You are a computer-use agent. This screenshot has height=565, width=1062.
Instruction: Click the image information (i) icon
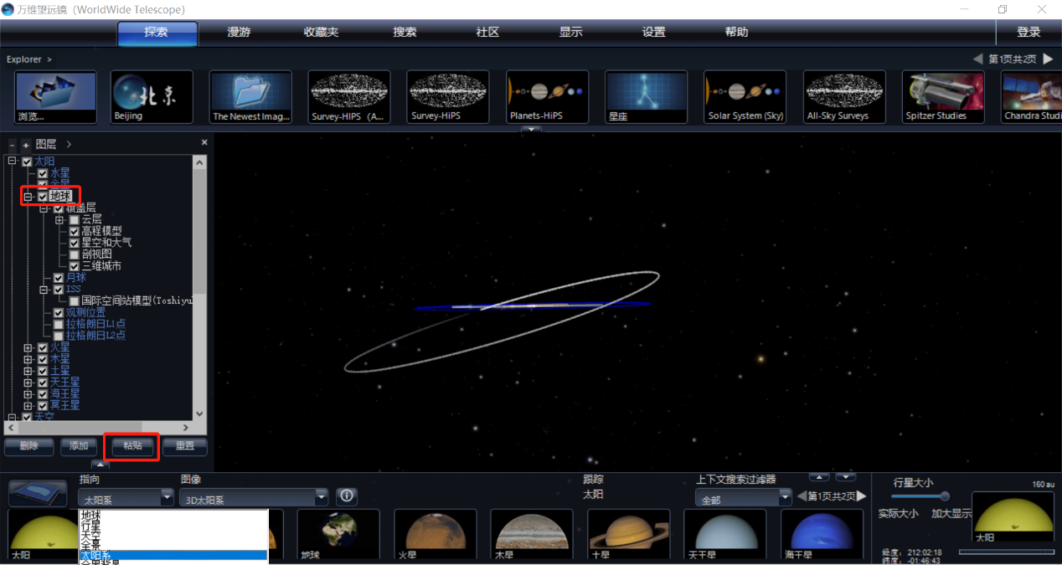click(347, 496)
